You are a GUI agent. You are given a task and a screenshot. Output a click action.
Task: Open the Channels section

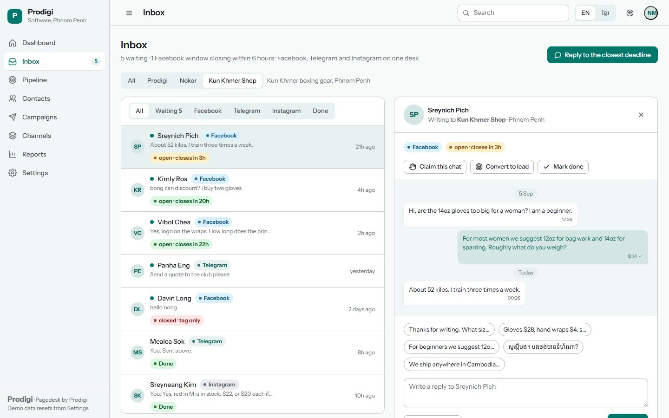coord(54,136)
